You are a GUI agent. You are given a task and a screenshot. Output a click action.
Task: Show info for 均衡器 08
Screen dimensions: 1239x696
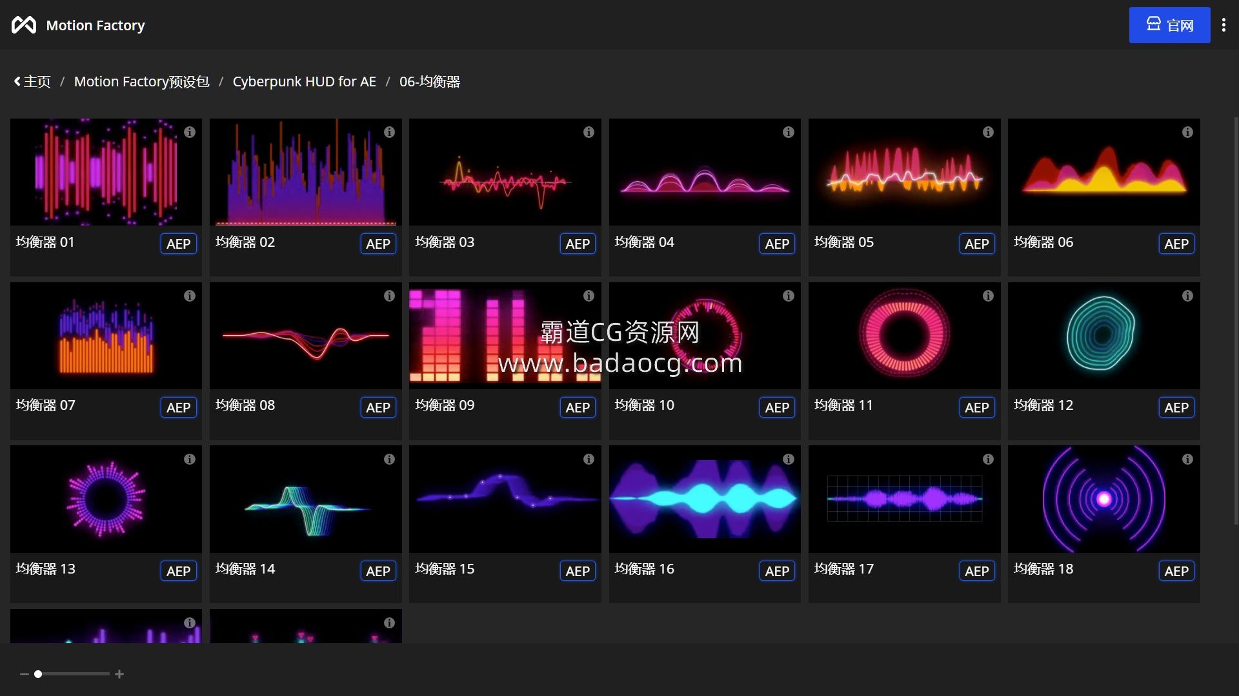coord(389,296)
